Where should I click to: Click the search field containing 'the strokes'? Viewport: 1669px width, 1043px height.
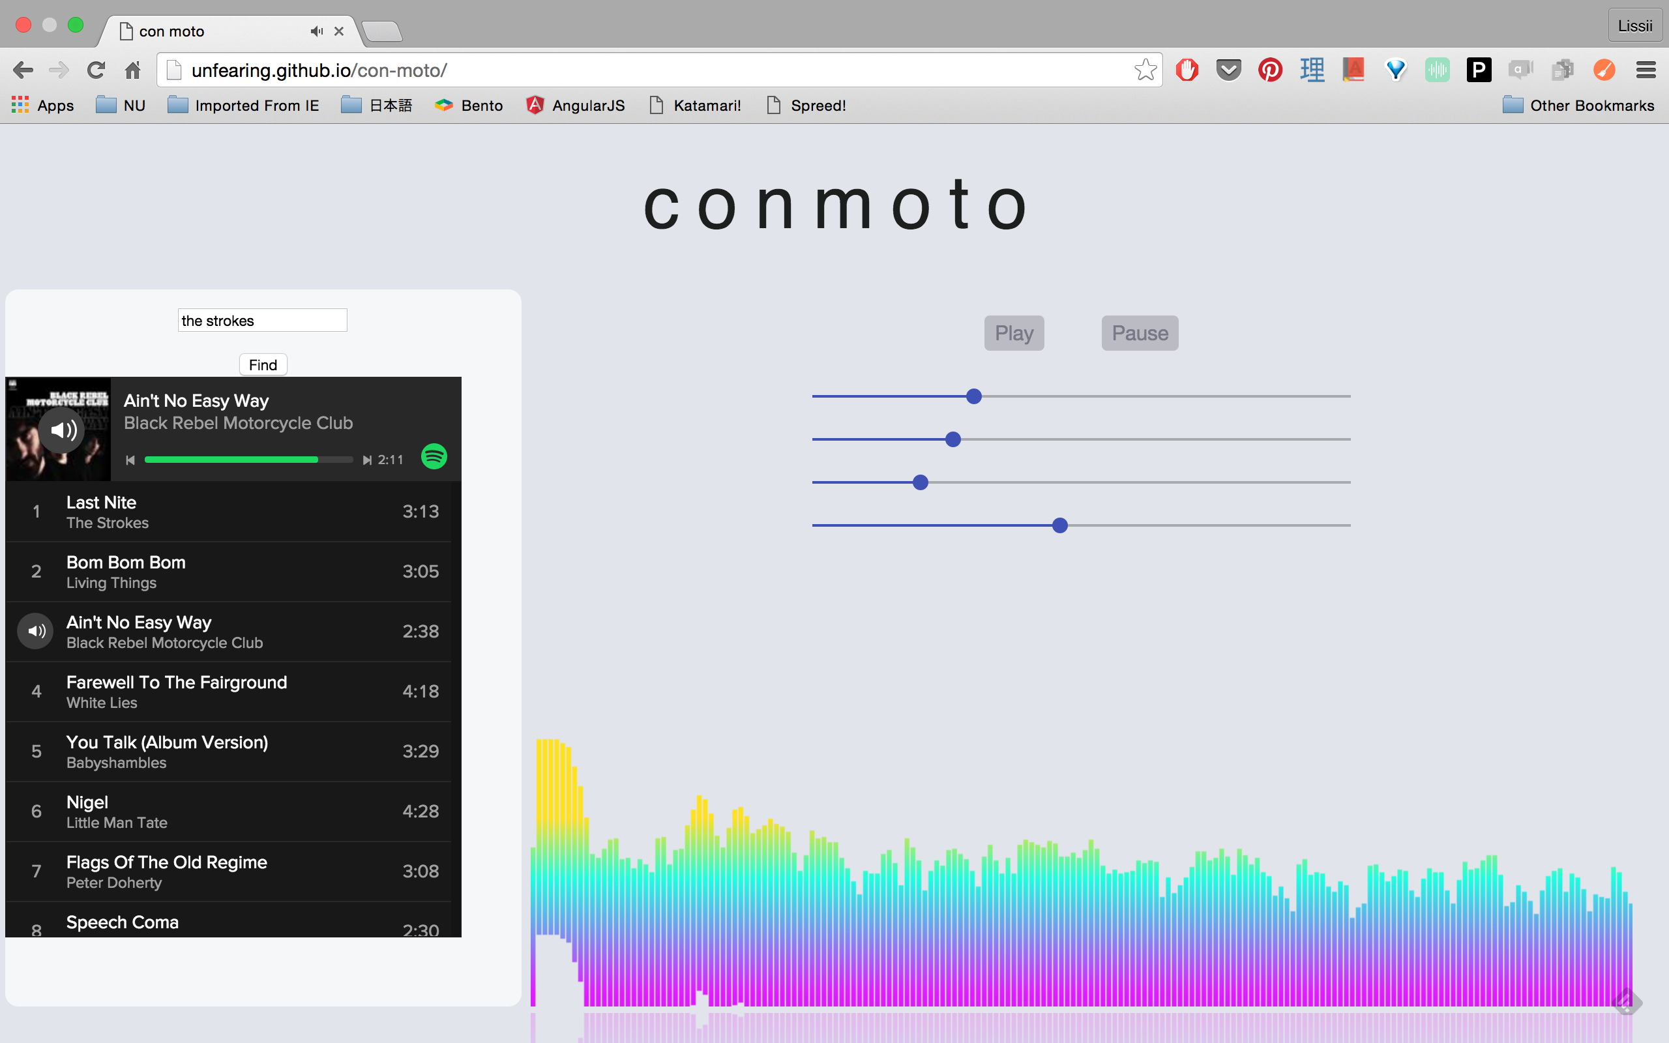[262, 321]
